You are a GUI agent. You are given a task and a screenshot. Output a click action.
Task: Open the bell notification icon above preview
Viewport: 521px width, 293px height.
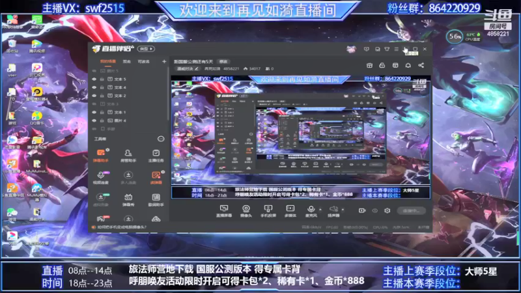[408, 66]
